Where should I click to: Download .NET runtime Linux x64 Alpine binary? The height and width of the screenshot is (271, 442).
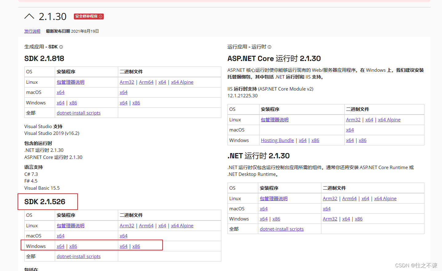tap(385, 199)
